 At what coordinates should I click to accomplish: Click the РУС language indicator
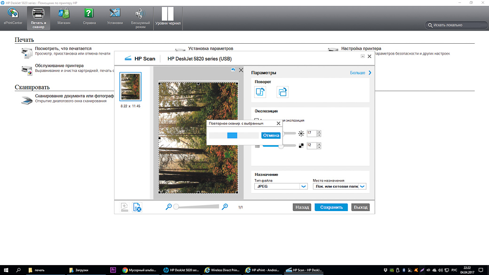click(x=454, y=270)
